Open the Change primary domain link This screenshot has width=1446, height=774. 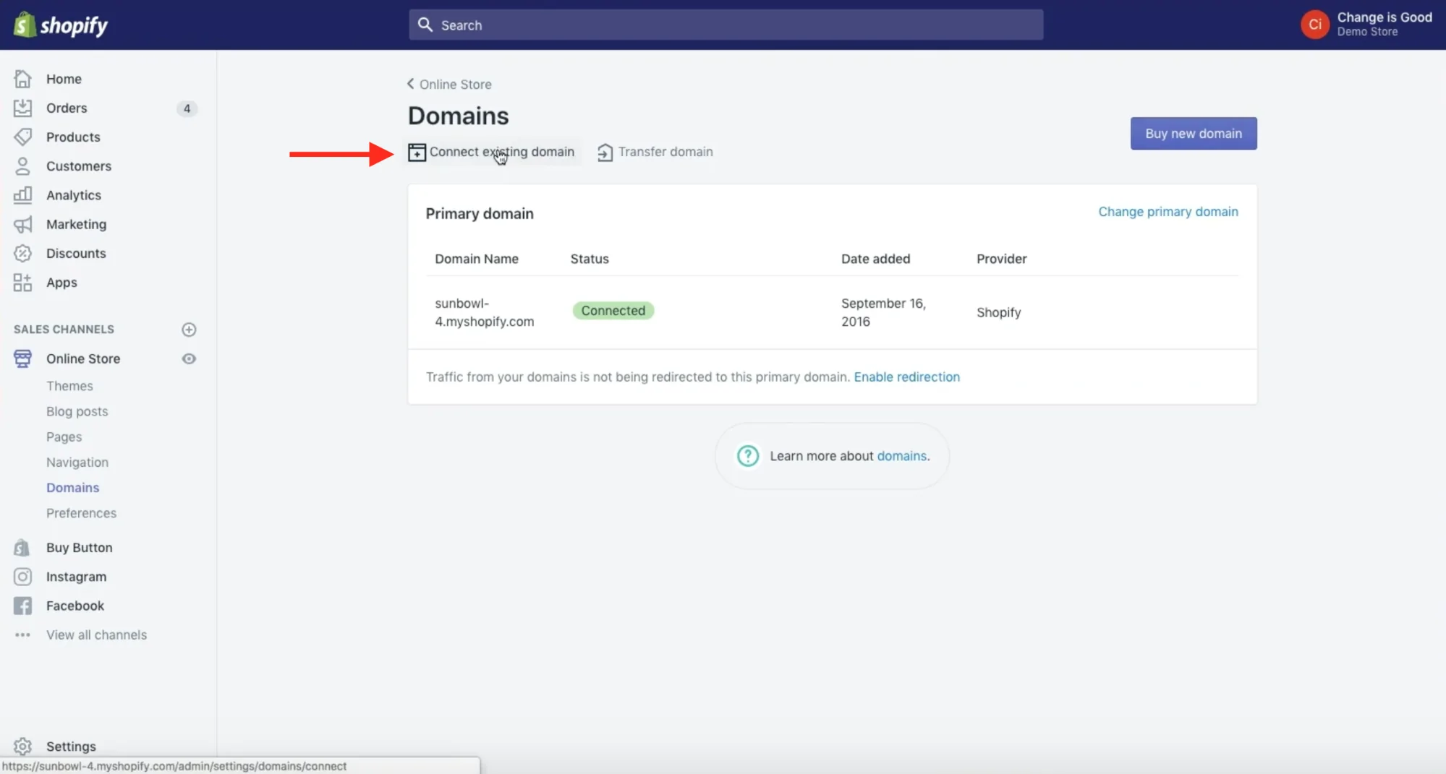(1168, 211)
